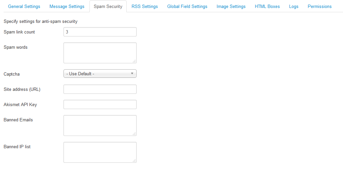Open the HTML Boxes tab
Viewport: 343px width, 185px height.
click(x=267, y=6)
